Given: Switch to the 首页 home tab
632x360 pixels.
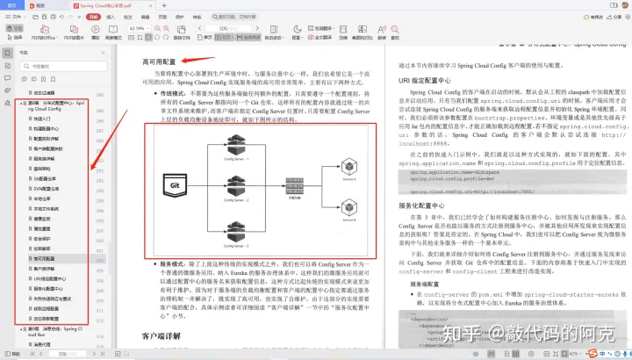Looking at the screenshot, I should [12, 5].
